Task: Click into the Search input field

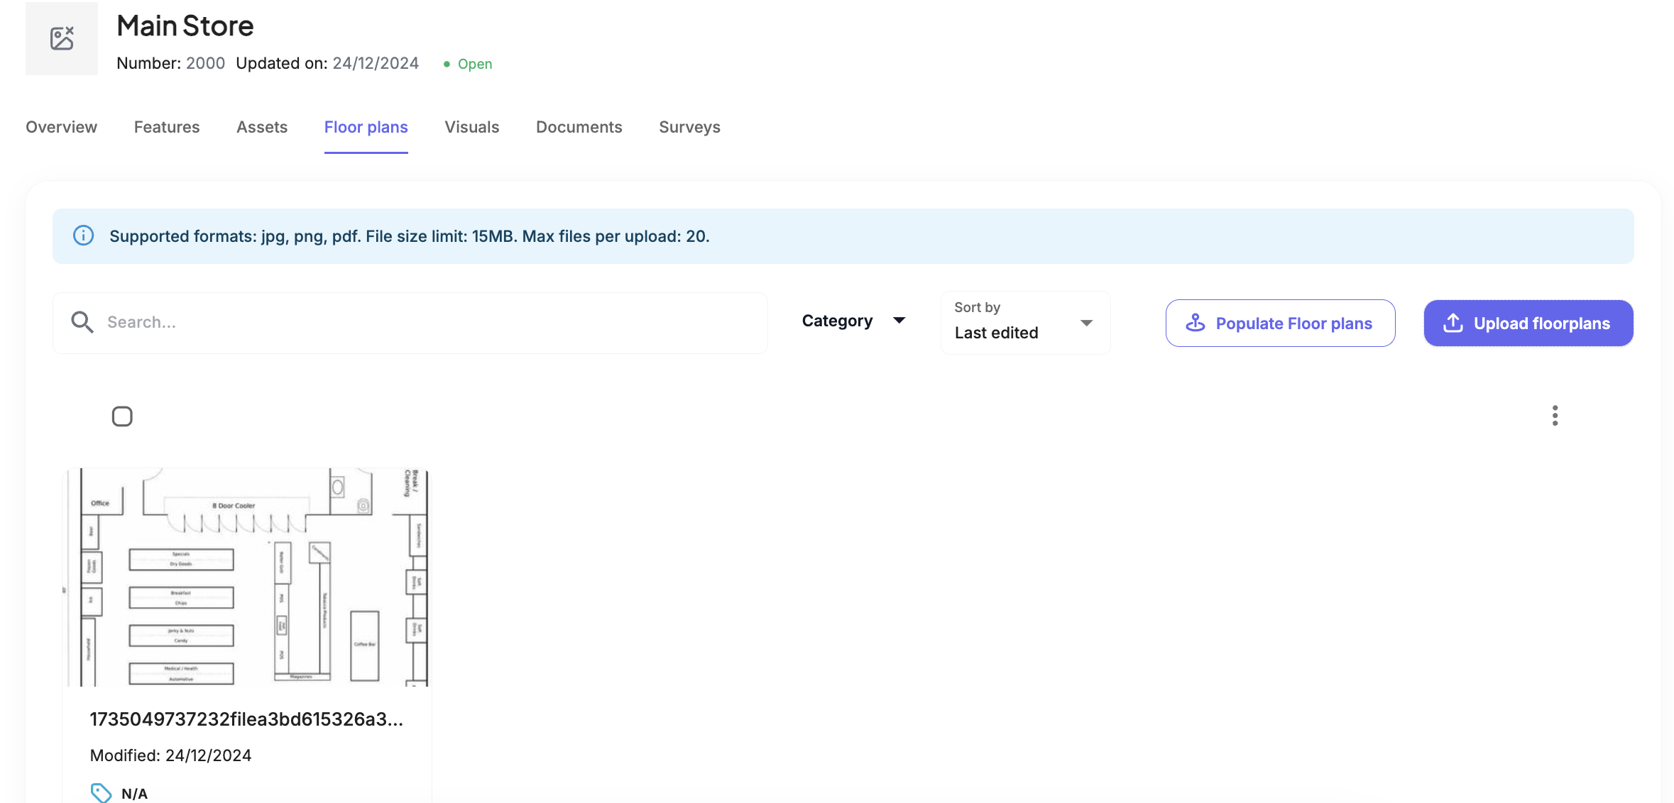Action: point(426,323)
